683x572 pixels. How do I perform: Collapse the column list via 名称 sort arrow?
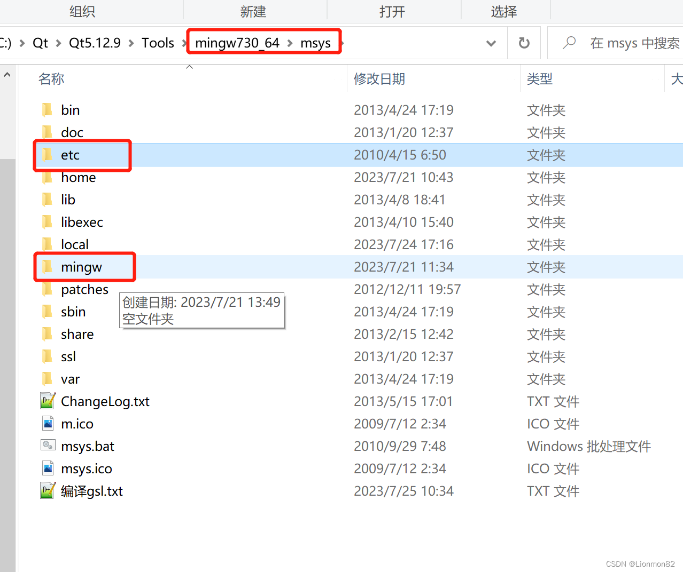pyautogui.click(x=189, y=67)
